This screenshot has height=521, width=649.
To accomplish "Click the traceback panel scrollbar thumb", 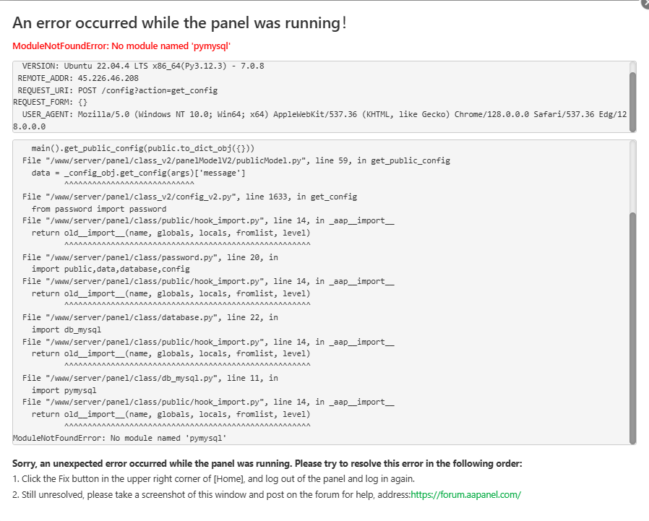I will tap(632, 325).
